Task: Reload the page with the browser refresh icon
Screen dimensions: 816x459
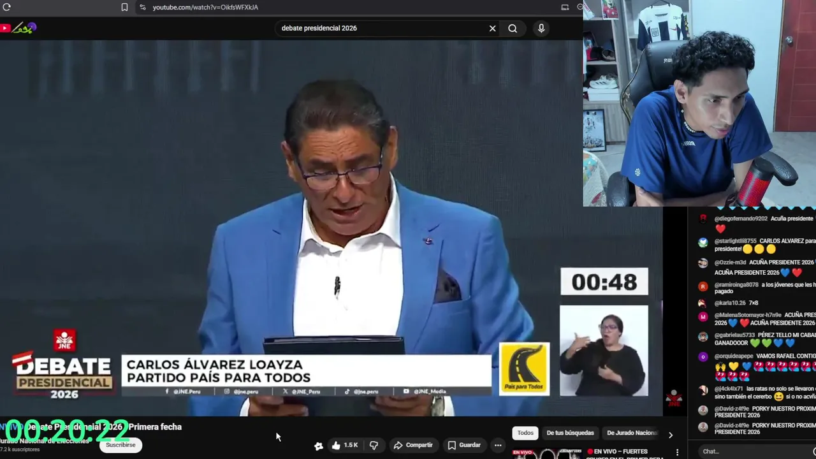Action: (6, 7)
